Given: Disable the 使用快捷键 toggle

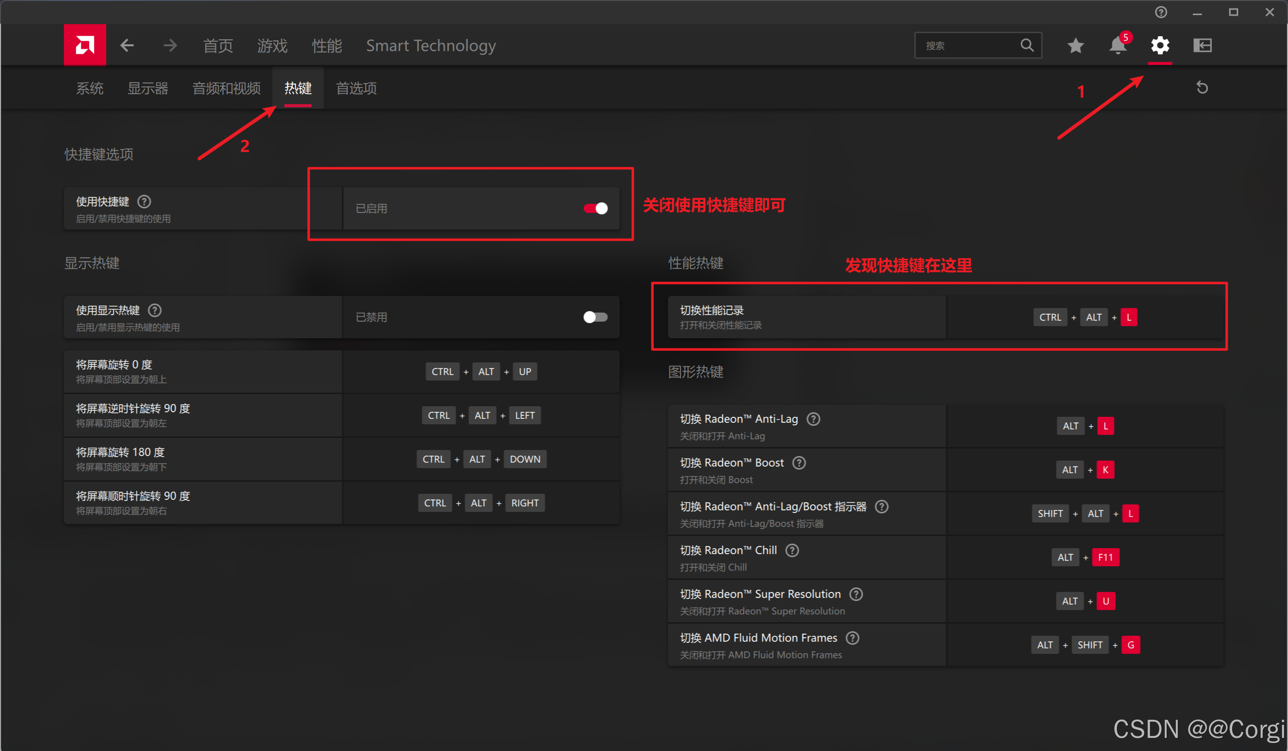Looking at the screenshot, I should pyautogui.click(x=595, y=208).
